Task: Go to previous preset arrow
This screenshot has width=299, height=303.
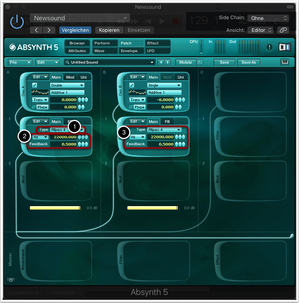Action: pos(36,30)
